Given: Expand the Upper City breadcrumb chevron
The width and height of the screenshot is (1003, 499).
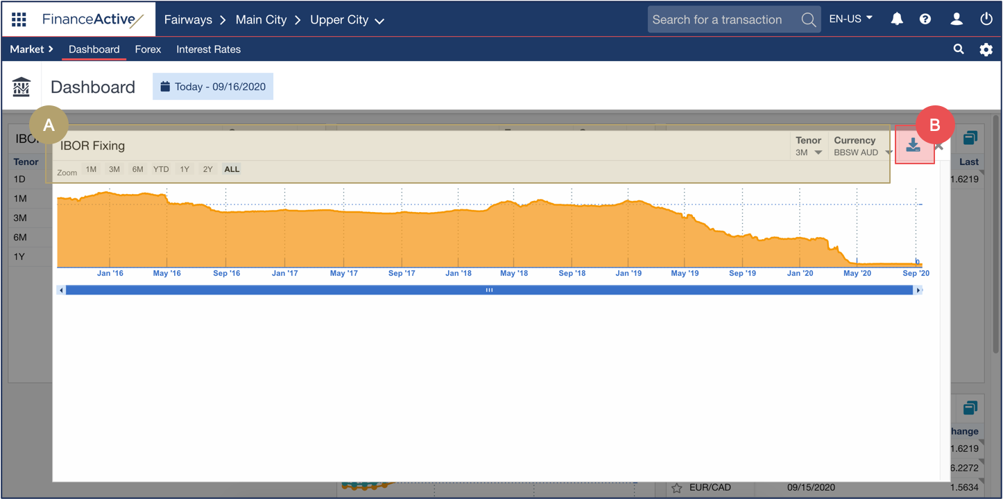Looking at the screenshot, I should (379, 20).
